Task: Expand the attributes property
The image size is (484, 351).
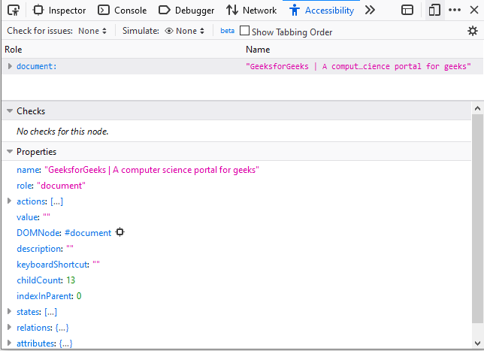Action: click(x=9, y=343)
